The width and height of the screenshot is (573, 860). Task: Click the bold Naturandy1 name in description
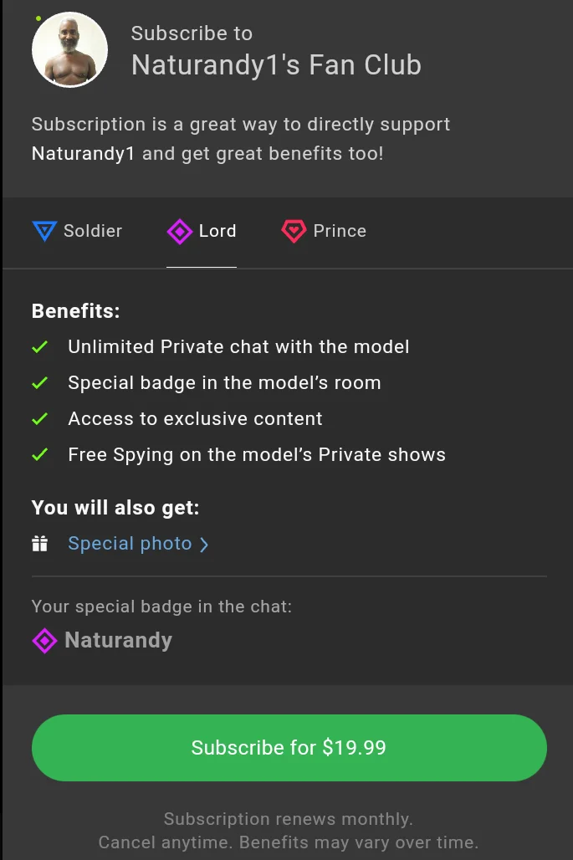point(83,154)
